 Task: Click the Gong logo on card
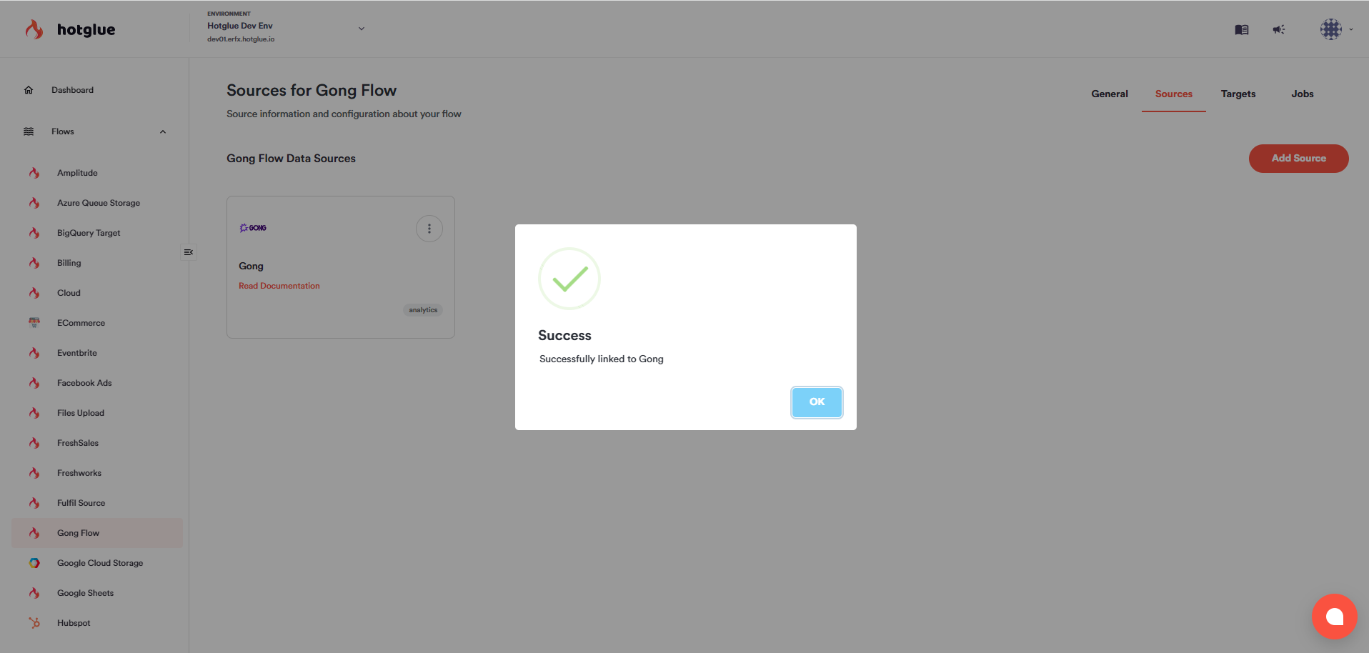coord(253,228)
